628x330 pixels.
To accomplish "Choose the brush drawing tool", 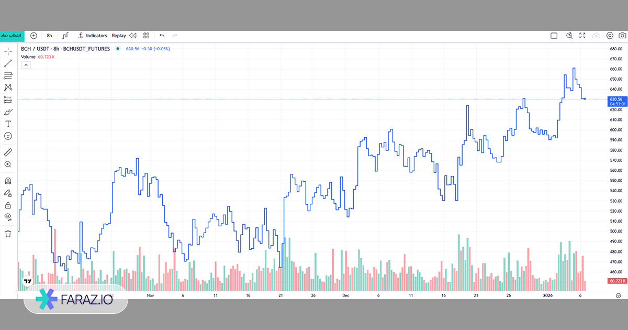I will coord(8,112).
